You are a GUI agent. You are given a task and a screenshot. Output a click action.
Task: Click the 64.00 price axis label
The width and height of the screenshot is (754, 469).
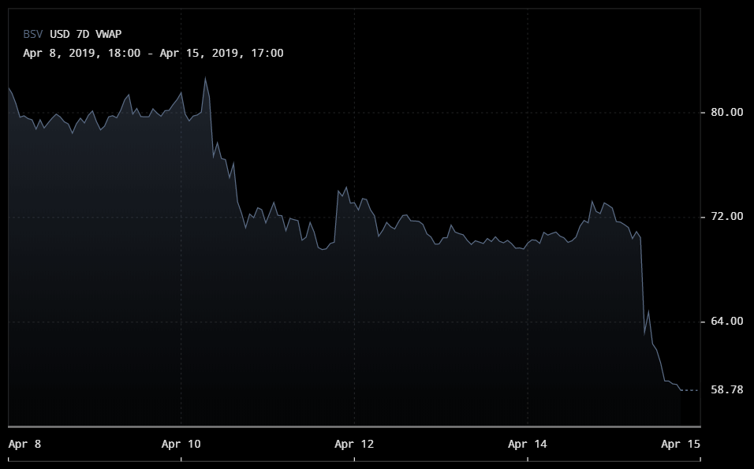pyautogui.click(x=726, y=321)
